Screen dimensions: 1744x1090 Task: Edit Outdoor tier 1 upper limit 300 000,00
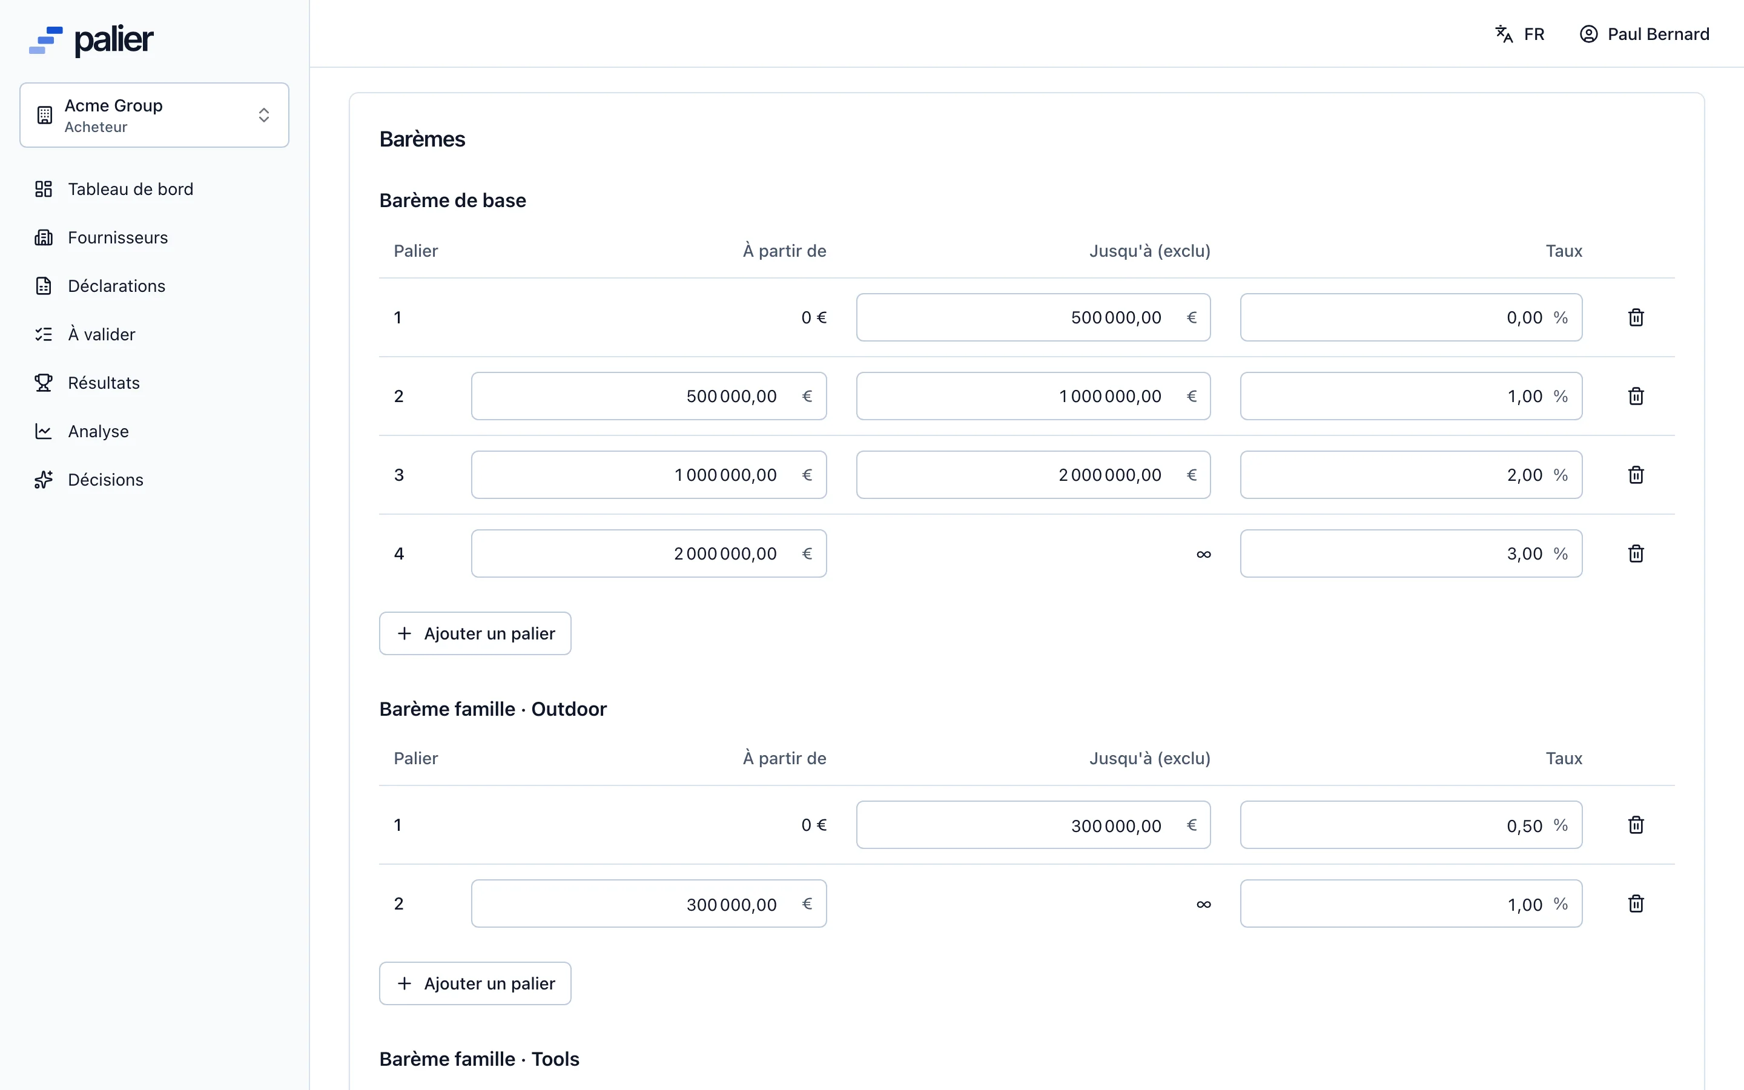tap(1034, 825)
